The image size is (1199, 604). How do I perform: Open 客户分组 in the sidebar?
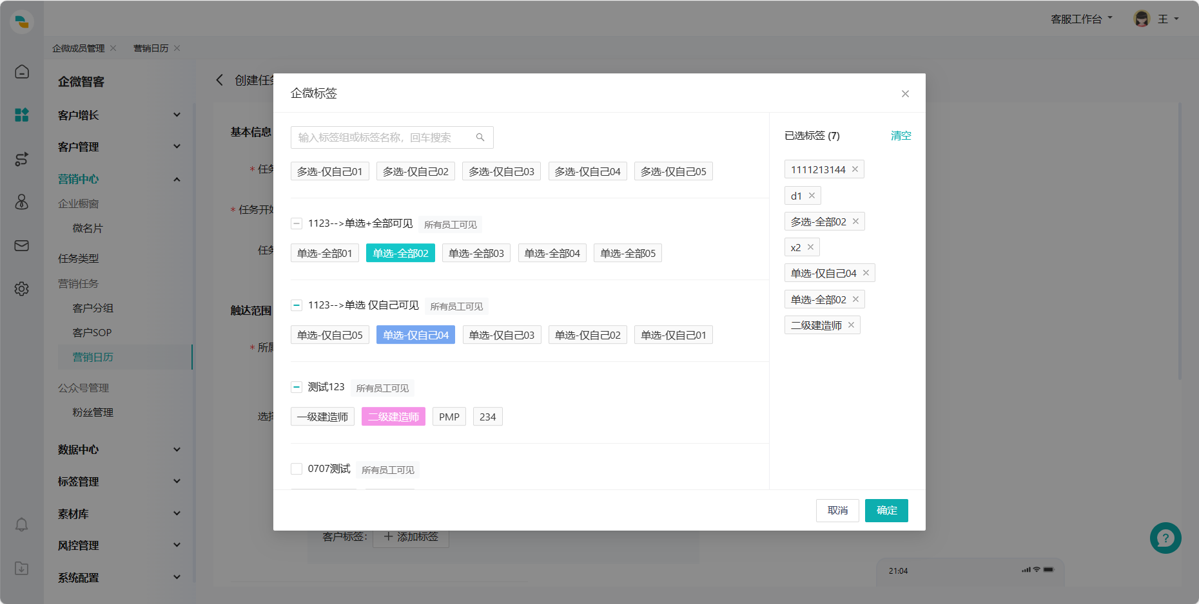(93, 308)
